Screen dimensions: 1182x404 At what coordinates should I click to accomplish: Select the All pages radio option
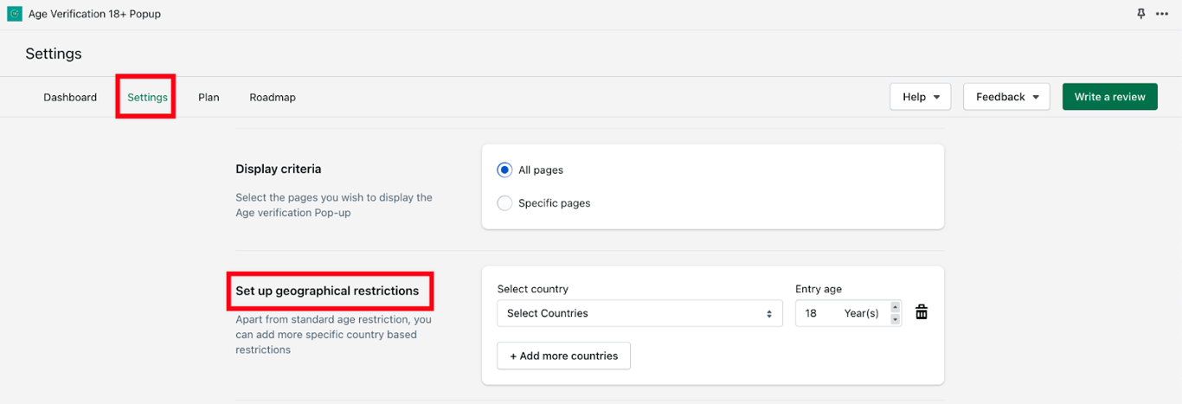(504, 170)
